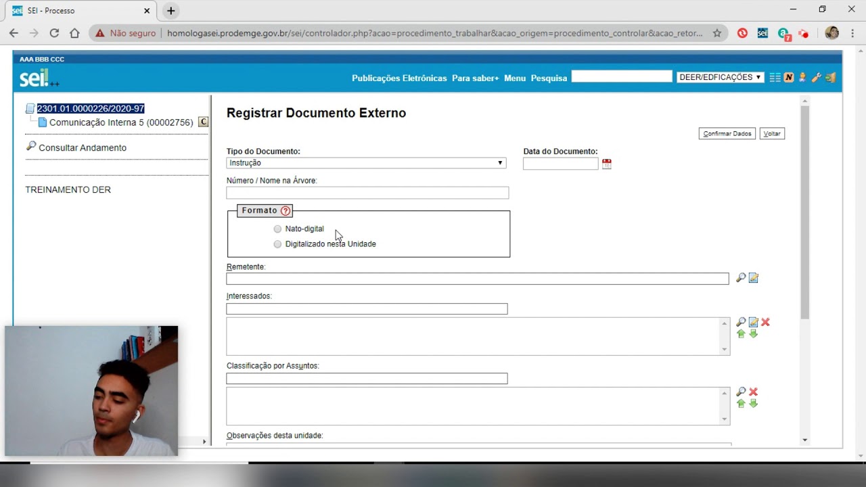
Task: Click the Interessados list scroll down arrow
Action: (x=725, y=350)
